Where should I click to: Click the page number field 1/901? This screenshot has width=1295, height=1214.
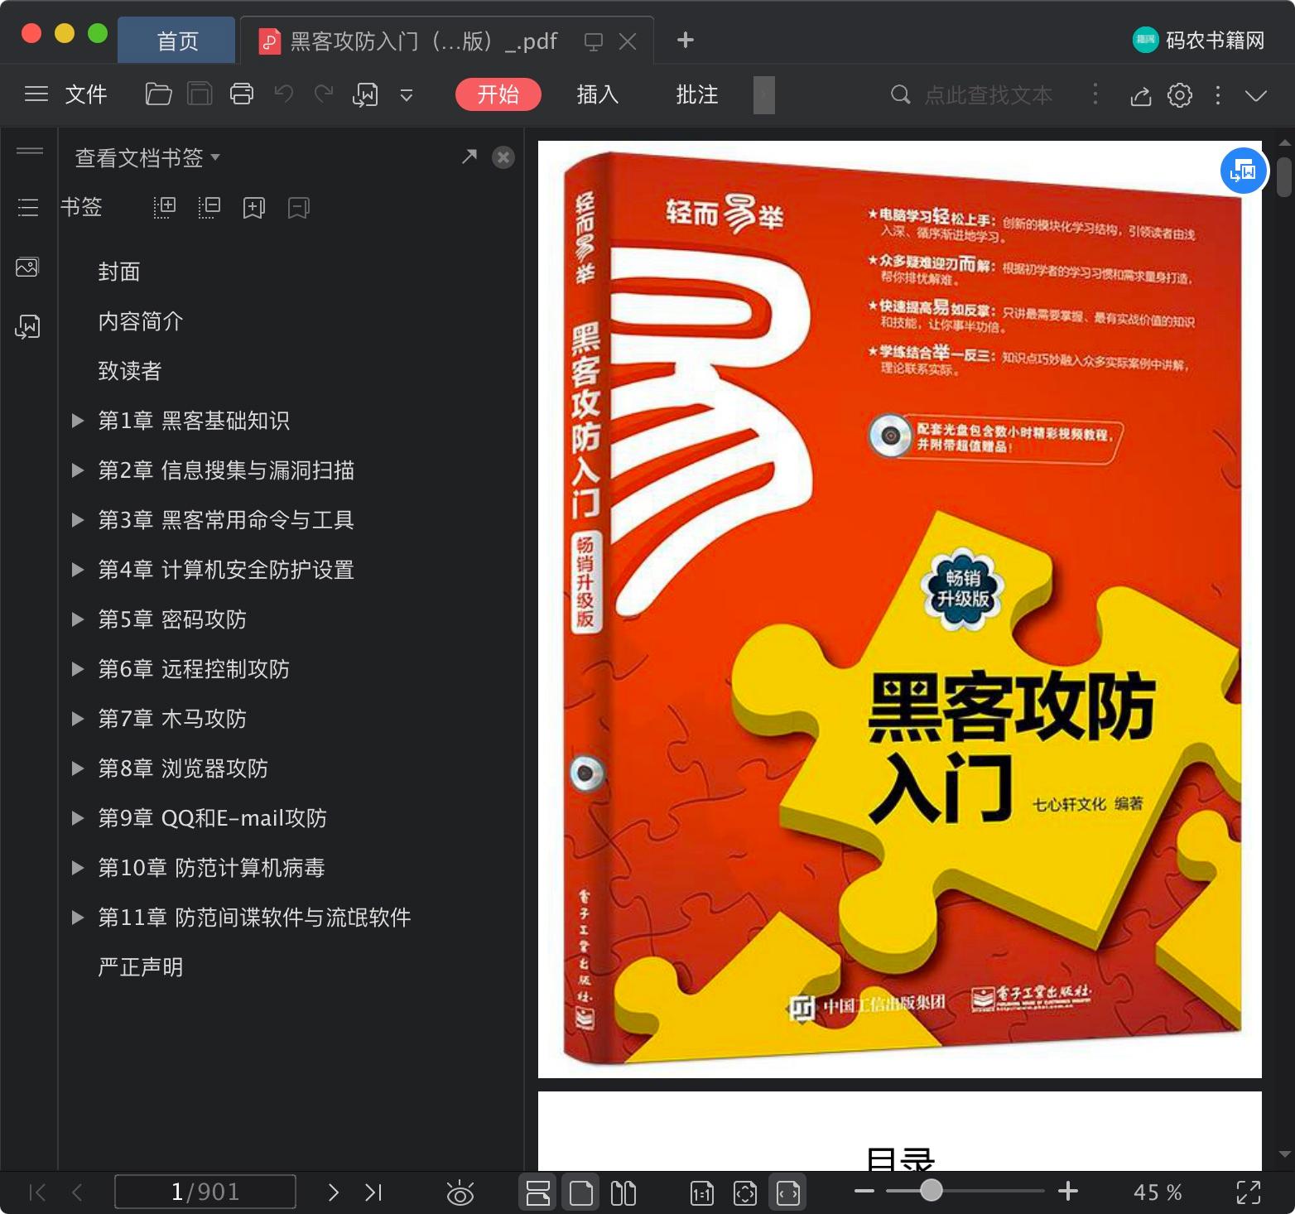[x=205, y=1192]
